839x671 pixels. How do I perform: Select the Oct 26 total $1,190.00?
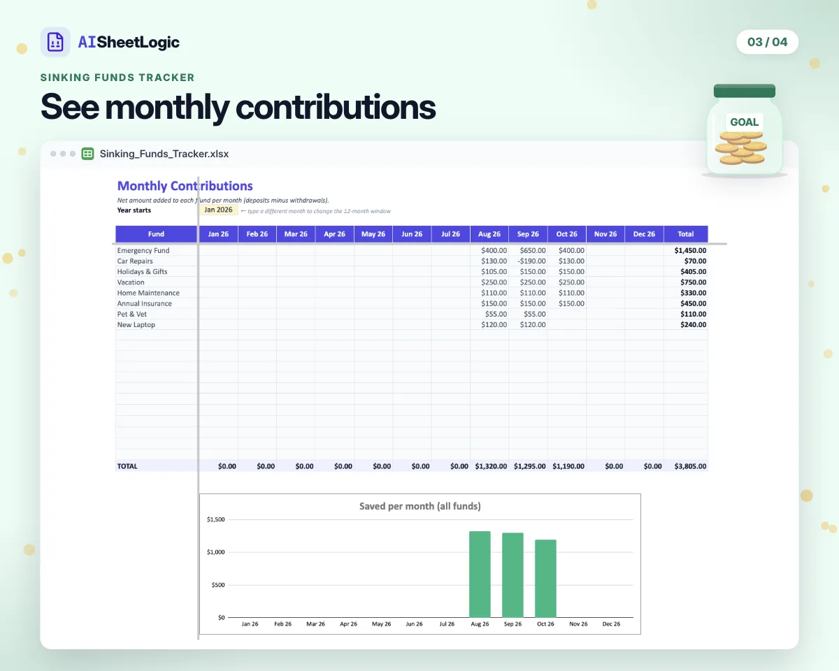pos(567,466)
